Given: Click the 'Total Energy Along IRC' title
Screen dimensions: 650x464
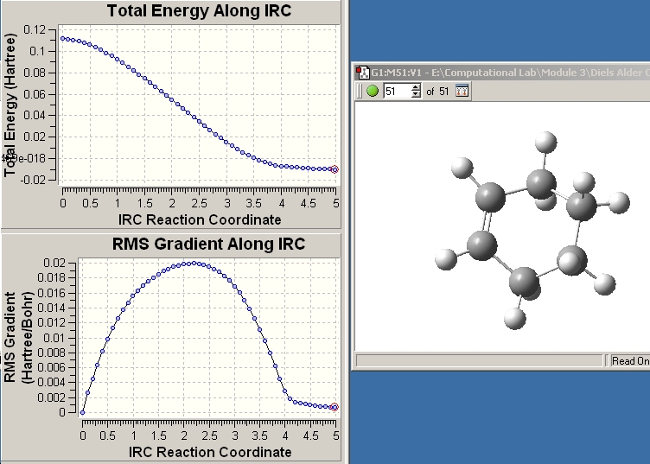Looking at the screenshot, I should point(199,10).
